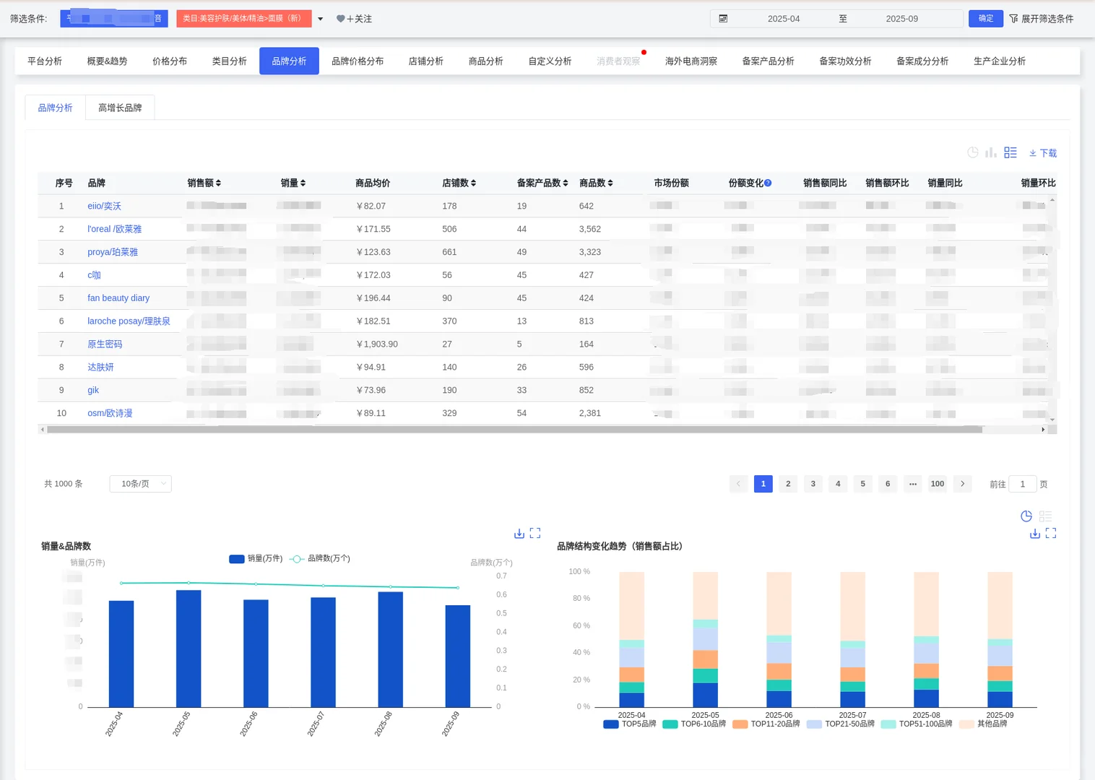Sort by 销量 column sort icon
The height and width of the screenshot is (780, 1095).
coord(303,183)
